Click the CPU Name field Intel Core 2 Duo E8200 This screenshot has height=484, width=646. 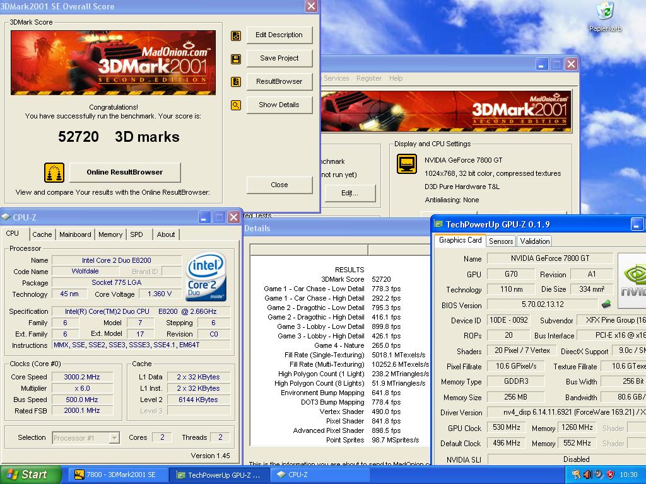pos(117,260)
